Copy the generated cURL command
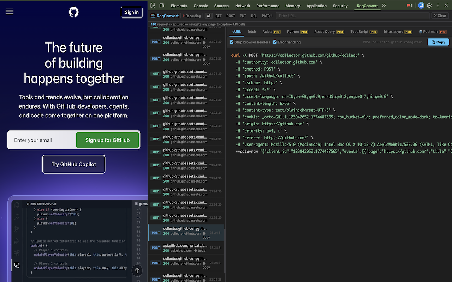The image size is (452, 282). pyautogui.click(x=438, y=42)
